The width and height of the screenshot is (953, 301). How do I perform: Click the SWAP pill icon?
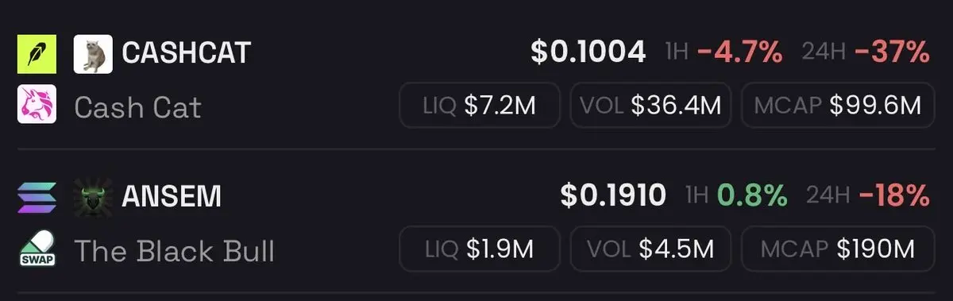coord(37,249)
